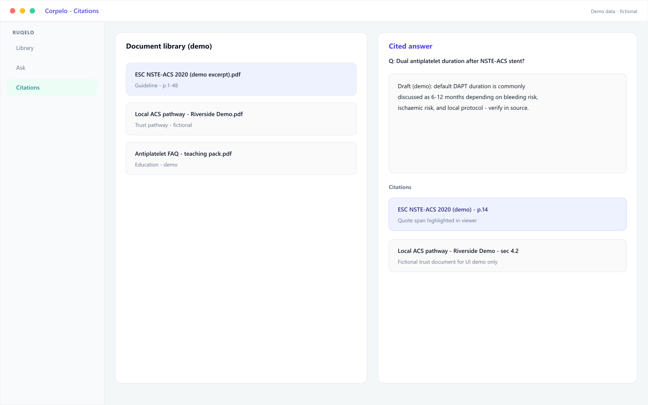Select Local ACS pathway - Riverside Demo.pdf
Viewport: 648px width, 405px height.
point(241,119)
